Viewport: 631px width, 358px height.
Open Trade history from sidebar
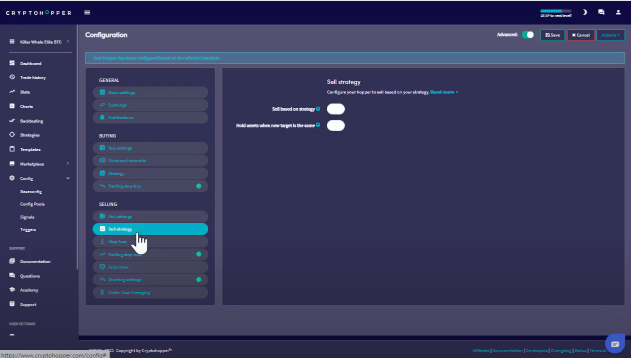click(x=33, y=77)
